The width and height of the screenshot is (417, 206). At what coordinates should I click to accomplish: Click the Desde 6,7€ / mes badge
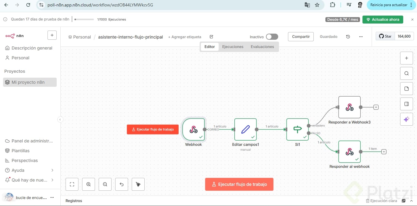click(342, 20)
